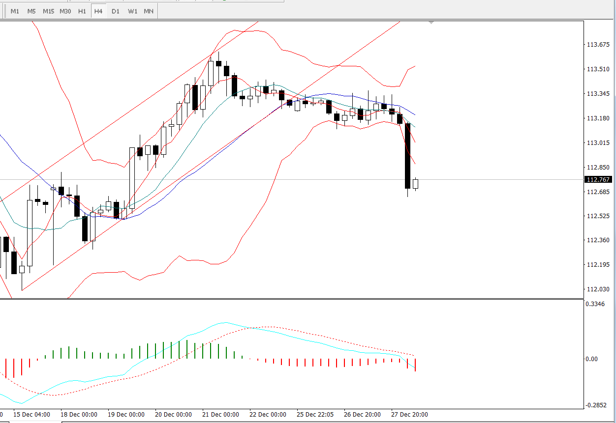Click the timeframe toolbar's dotted grip handle
Image resolution: width=616 pixels, height=423 pixels.
5,11
